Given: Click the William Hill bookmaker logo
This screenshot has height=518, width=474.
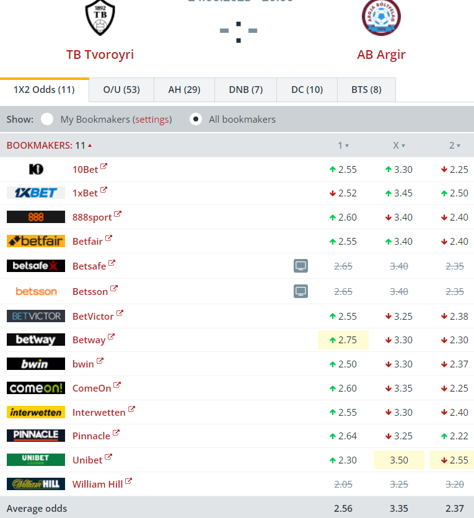Looking at the screenshot, I should [x=36, y=484].
